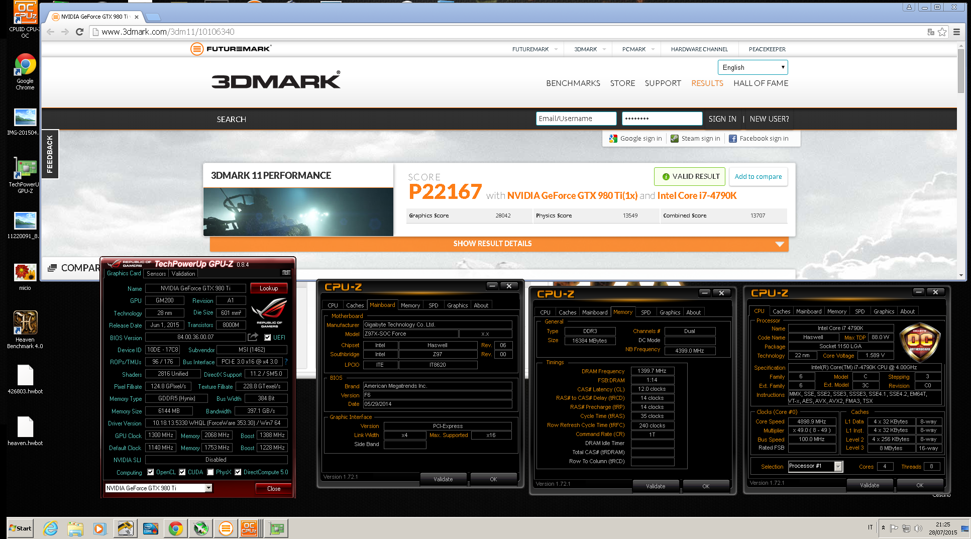Open Heaven Benchmark 4.0 desktop shortcut
The height and width of the screenshot is (539, 971).
(25, 330)
